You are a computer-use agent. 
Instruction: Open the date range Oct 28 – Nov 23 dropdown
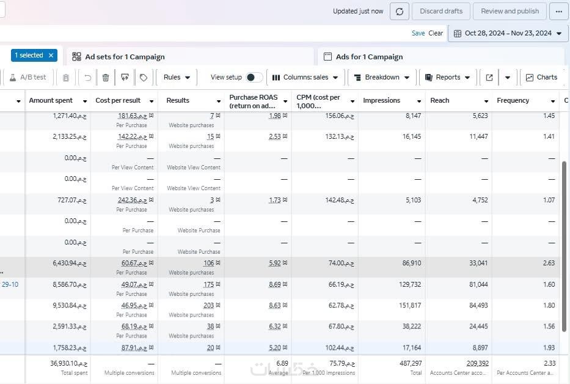click(x=508, y=34)
